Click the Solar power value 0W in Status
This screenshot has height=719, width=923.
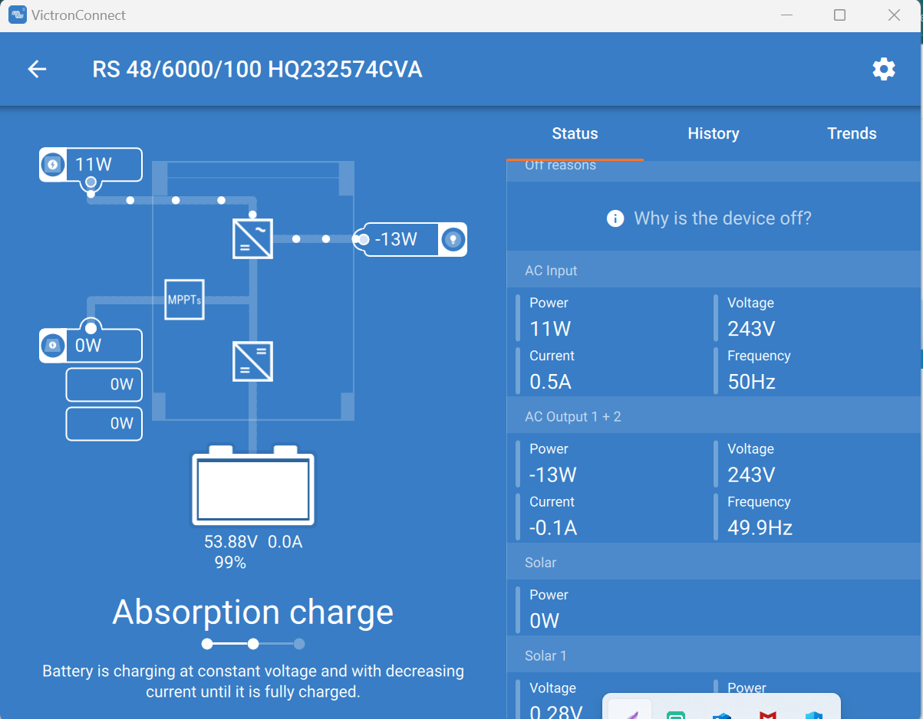coord(545,621)
